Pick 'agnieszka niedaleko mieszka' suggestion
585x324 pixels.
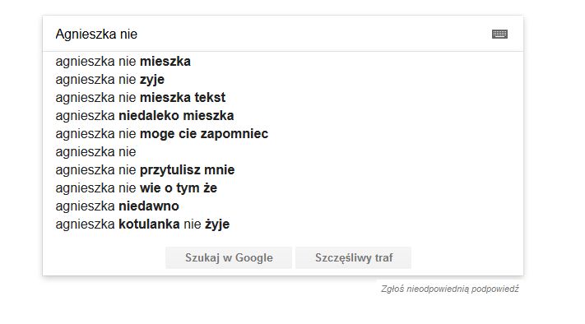[x=283, y=116]
